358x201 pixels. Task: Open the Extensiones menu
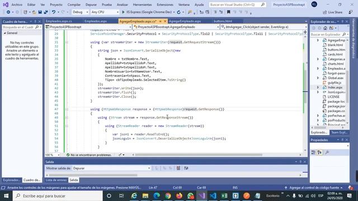[165, 4]
